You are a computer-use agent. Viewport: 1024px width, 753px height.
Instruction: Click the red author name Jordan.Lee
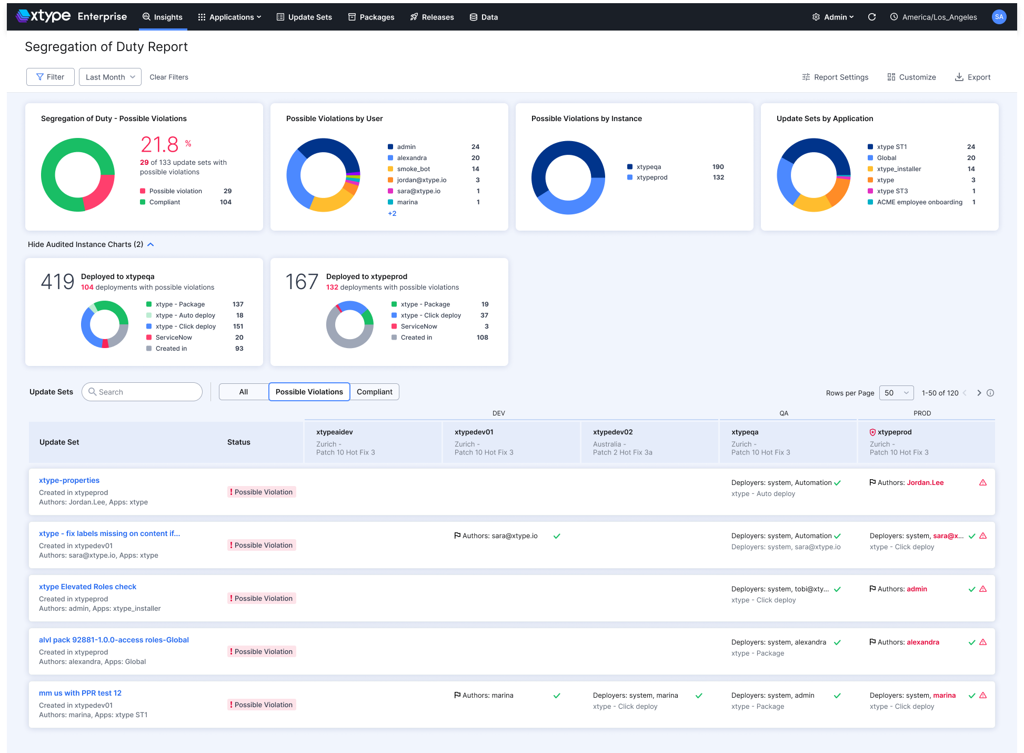pos(925,482)
